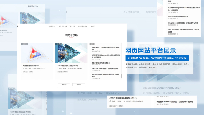Select 合作伙伴与开发者 in front page nav
The height and width of the screenshot is (115, 204).
point(83,26)
